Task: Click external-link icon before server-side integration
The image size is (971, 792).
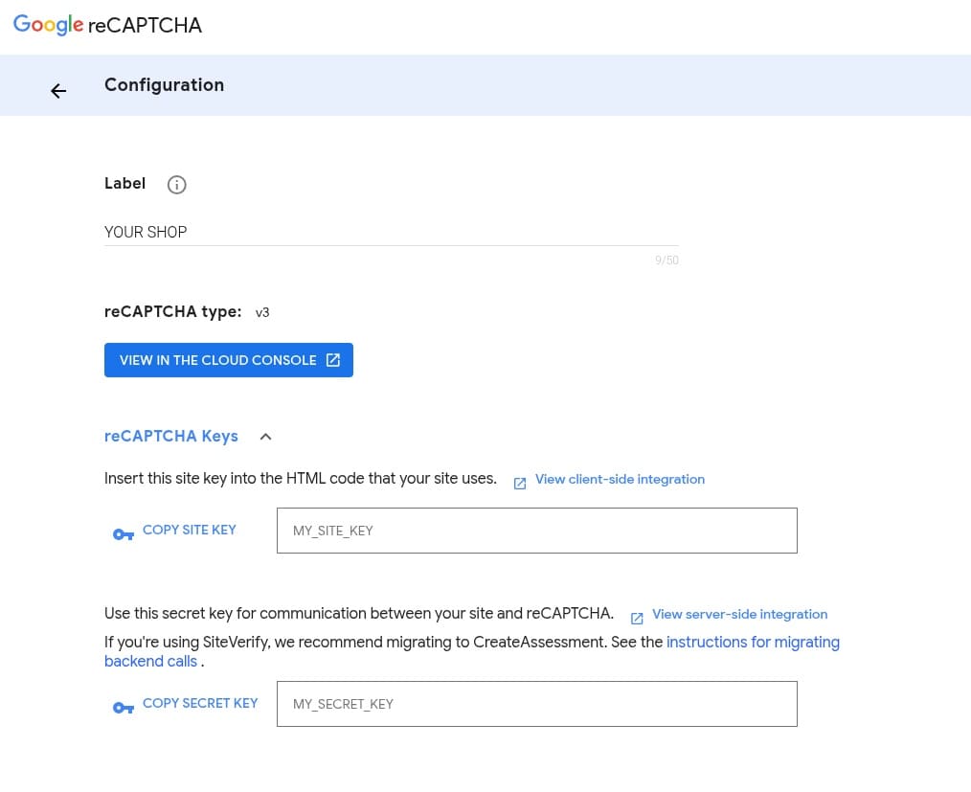Action: click(x=637, y=618)
